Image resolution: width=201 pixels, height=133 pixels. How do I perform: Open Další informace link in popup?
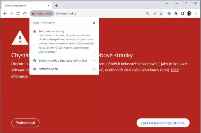[47, 52]
